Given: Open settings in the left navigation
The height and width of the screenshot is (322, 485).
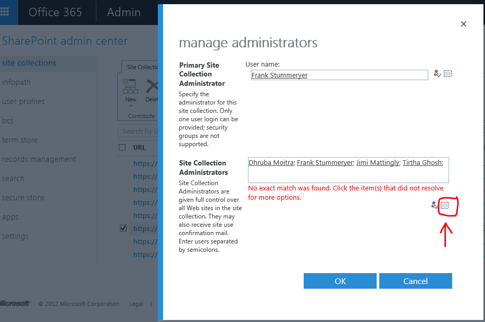Looking at the screenshot, I should tap(15, 236).
